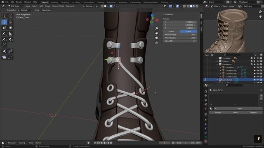
Task: Click the zoom magnifier in viewport
Action: click(x=157, y=28)
